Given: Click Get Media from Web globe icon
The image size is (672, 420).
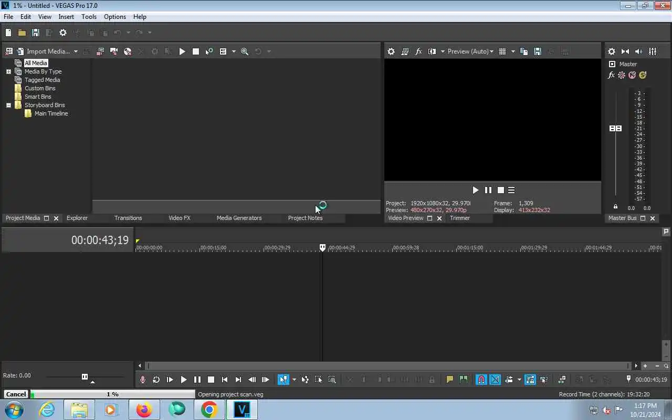Looking at the screenshot, I should 128,51.
